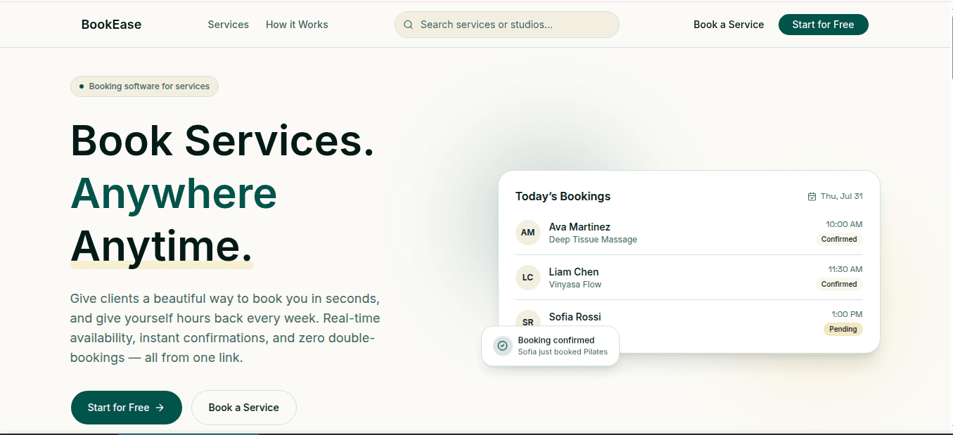Click the Pending badge for Sofia Rossi
The height and width of the screenshot is (435, 953).
pos(843,329)
